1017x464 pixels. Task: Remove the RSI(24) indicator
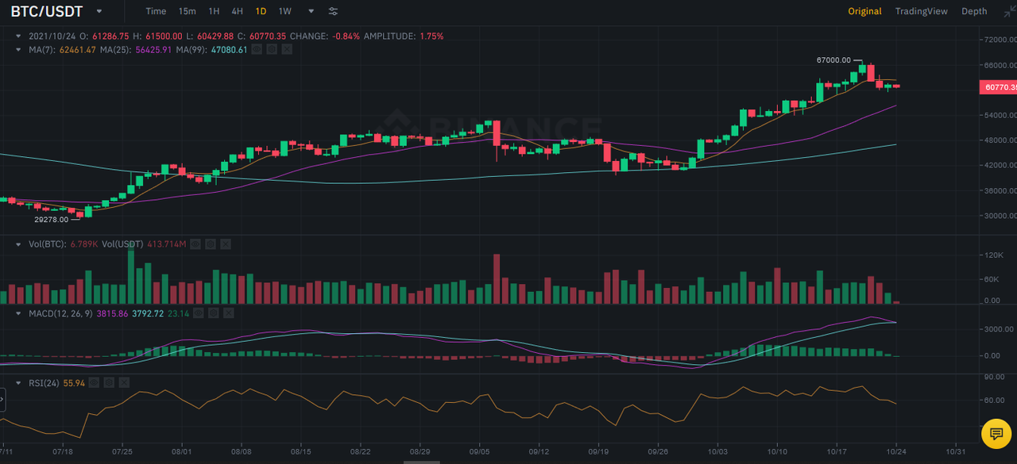[x=126, y=382]
